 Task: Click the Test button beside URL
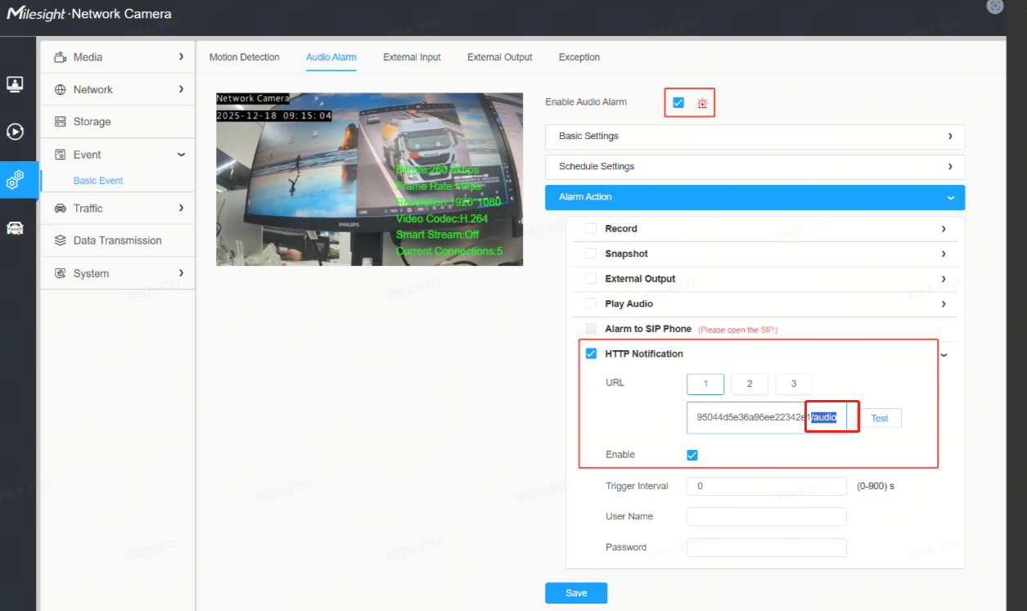pos(880,418)
